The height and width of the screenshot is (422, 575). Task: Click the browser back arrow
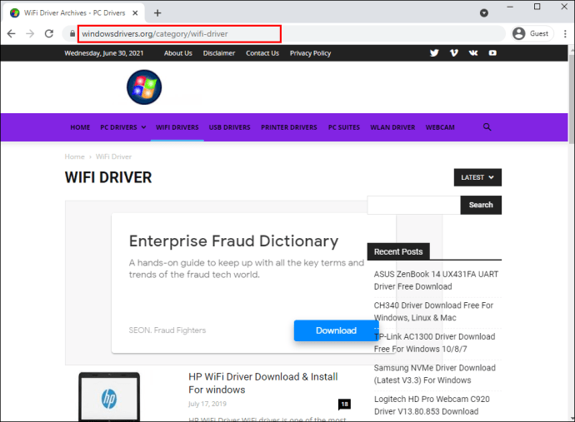(x=12, y=33)
